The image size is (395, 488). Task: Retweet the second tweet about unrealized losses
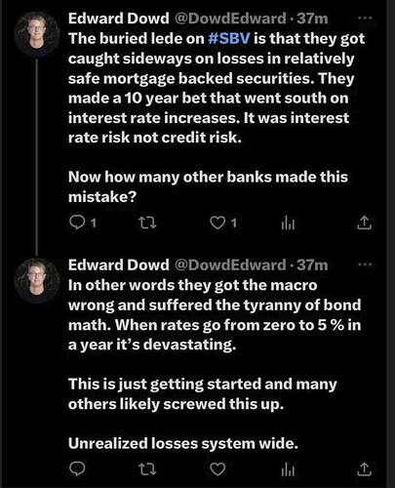(x=147, y=469)
